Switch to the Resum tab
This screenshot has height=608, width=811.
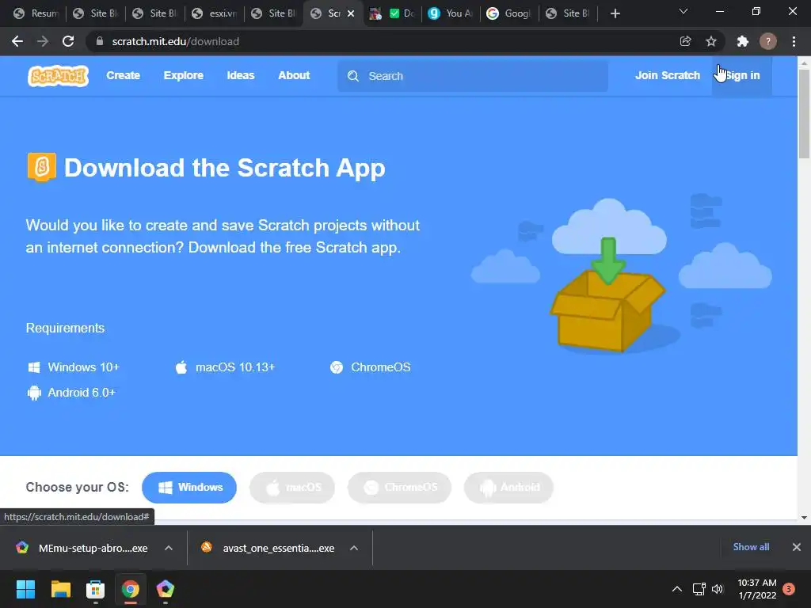click(36, 13)
